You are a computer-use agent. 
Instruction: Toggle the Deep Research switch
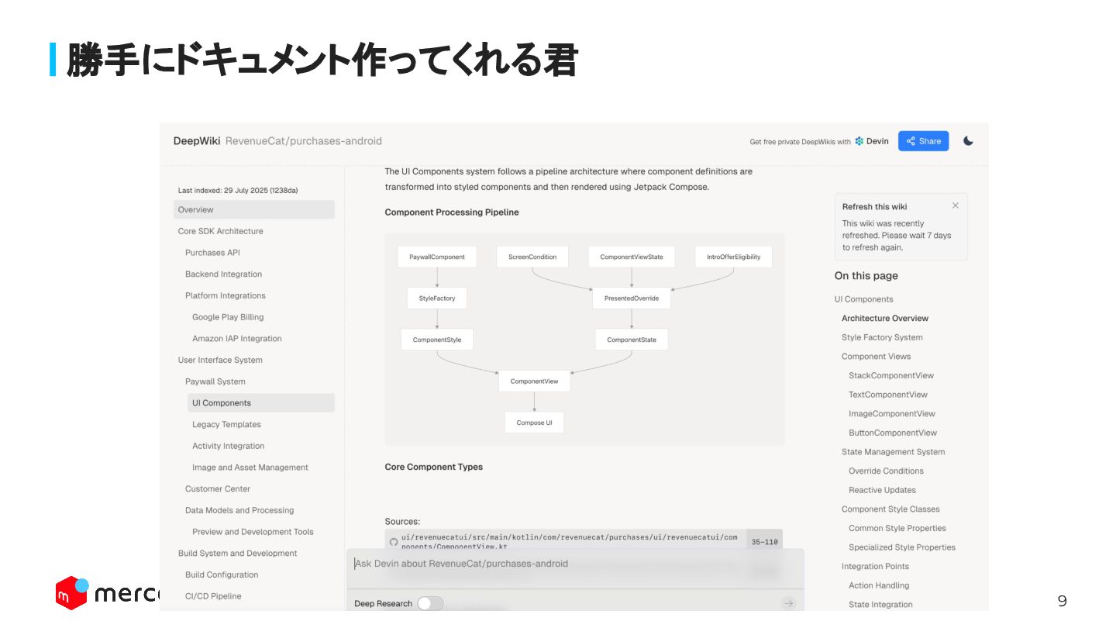point(430,603)
